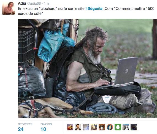Open the bearded man in suit avatar
Image resolution: width=157 pixels, height=134 pixels.
[78, 127]
